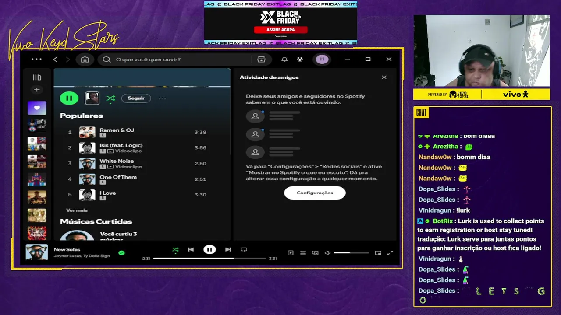Open the playback queue

tap(303, 253)
